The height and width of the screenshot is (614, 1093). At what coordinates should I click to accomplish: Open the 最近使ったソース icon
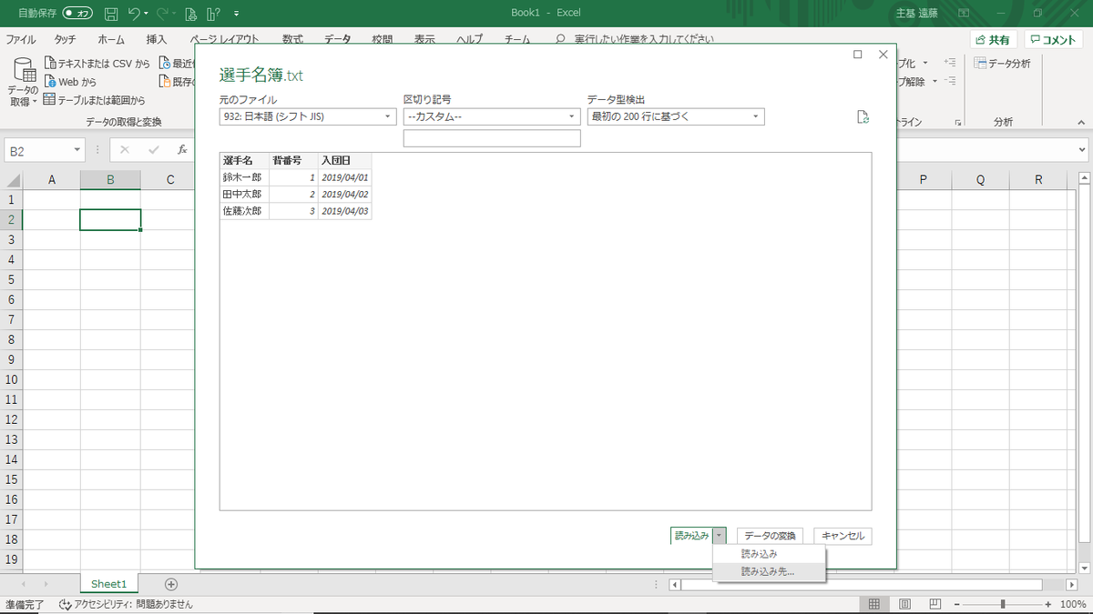pos(166,63)
